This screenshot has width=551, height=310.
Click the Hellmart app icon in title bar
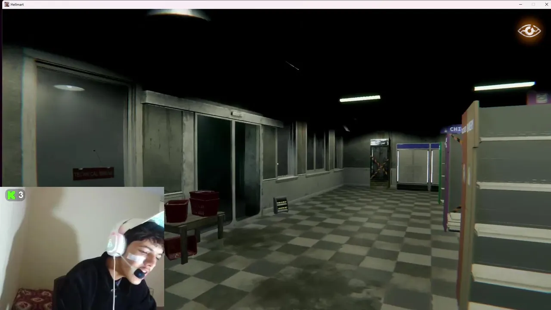coord(6,4)
